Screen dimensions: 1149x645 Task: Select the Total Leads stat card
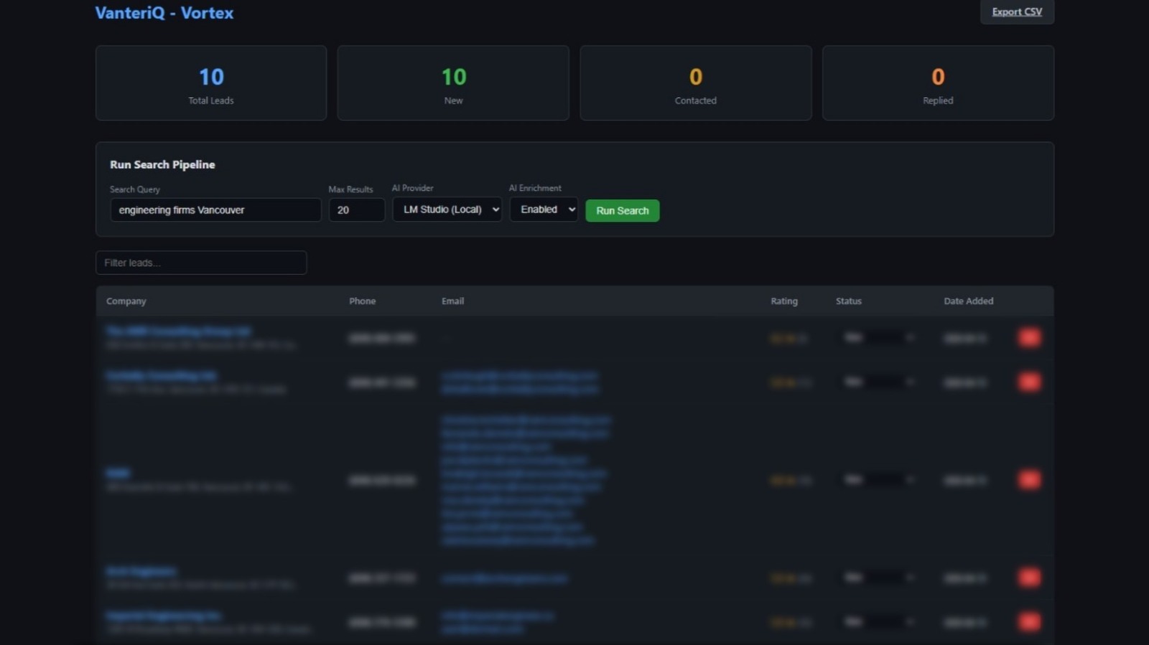tap(211, 83)
